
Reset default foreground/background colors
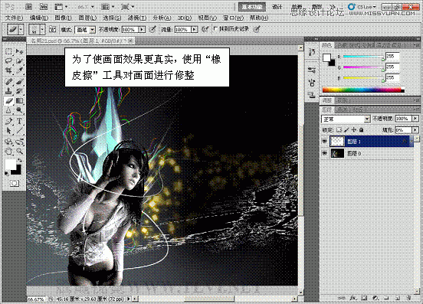click(6, 173)
